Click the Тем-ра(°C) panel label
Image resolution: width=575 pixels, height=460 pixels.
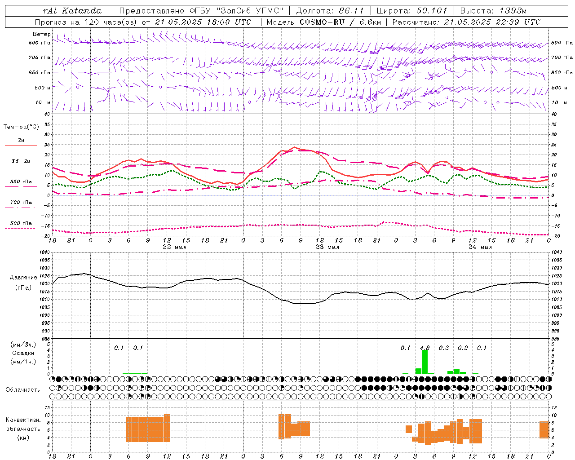(x=21, y=127)
